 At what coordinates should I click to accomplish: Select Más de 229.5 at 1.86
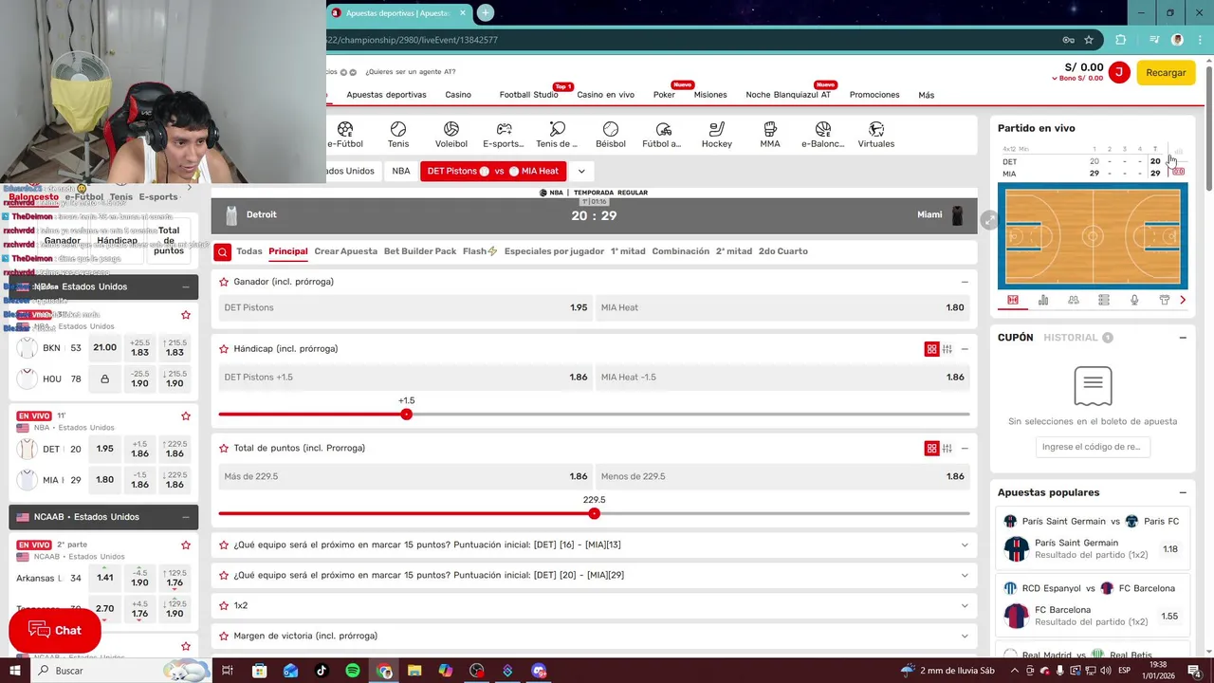(x=406, y=476)
